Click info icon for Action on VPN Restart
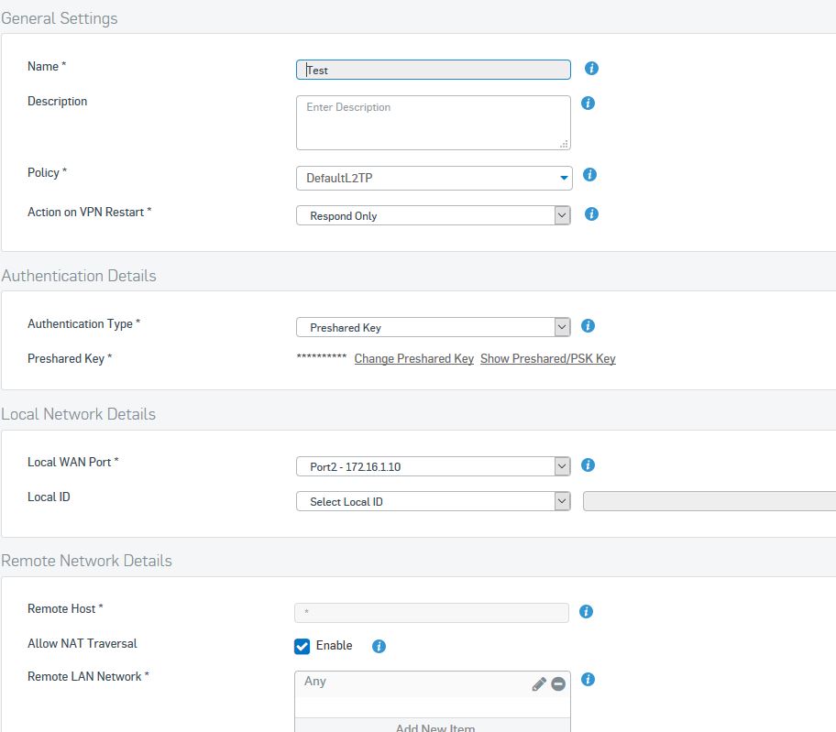 591,213
